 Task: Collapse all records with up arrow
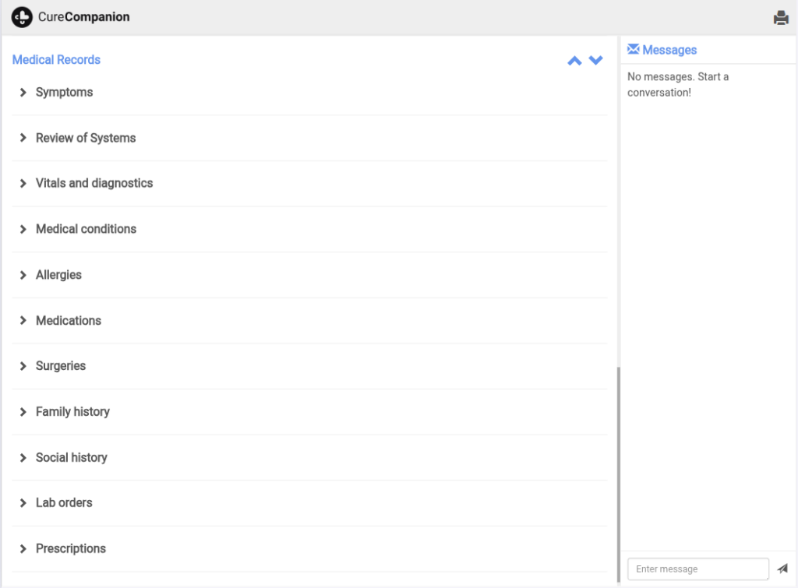pyautogui.click(x=574, y=61)
